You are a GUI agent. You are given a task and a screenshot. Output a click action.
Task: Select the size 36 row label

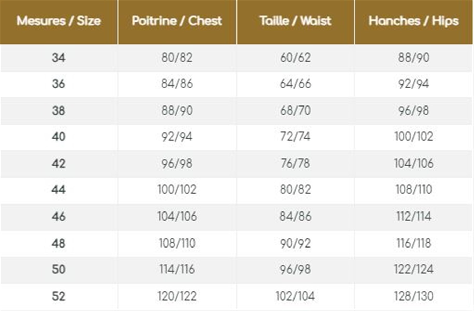(59, 84)
